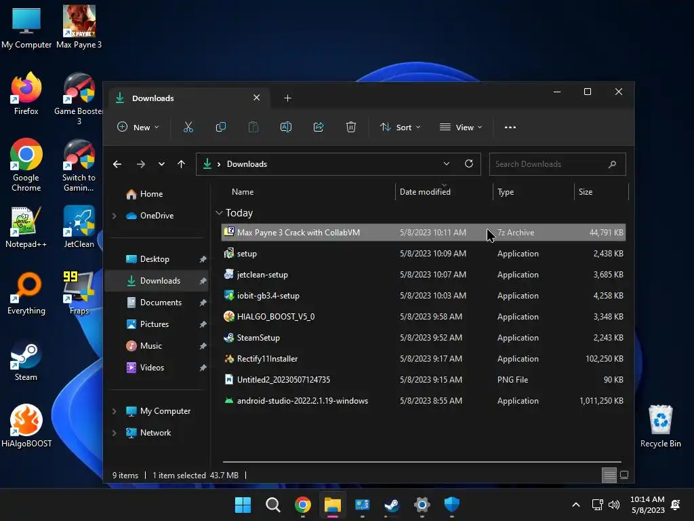
Task: Go back with the left arrow
Action: coord(117,164)
